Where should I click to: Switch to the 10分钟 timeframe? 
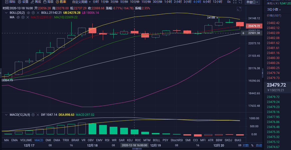pos(134,2)
